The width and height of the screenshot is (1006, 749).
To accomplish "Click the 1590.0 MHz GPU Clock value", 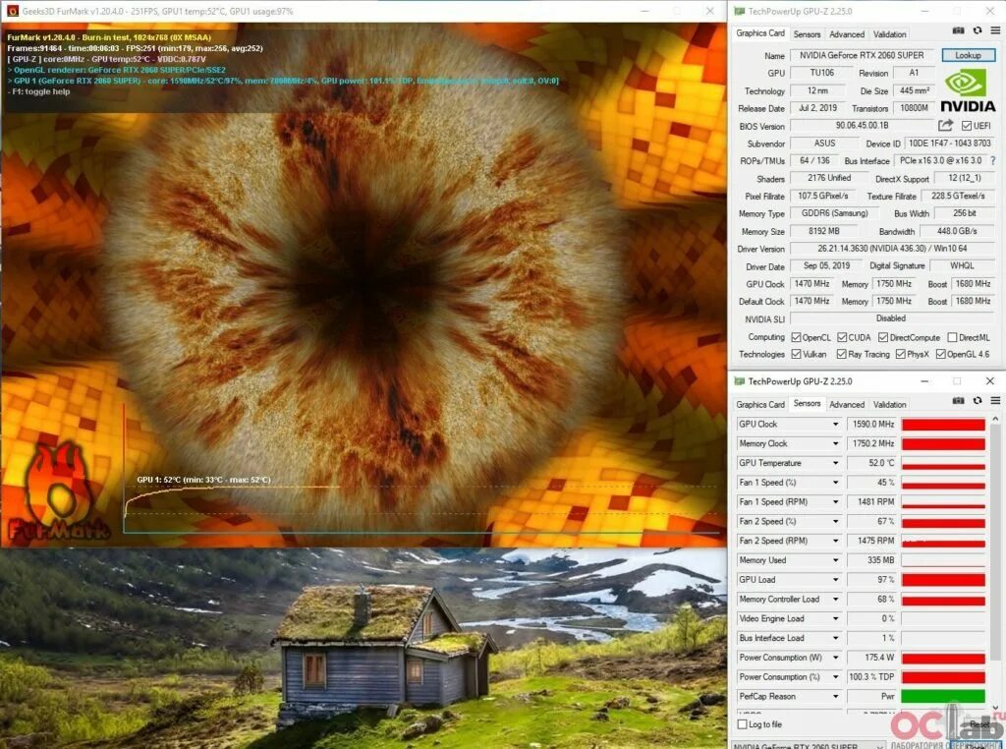I will [x=872, y=425].
